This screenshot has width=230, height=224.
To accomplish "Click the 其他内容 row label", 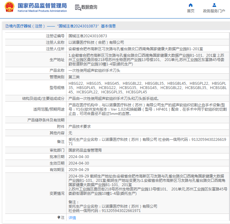I will pos(57,133).
